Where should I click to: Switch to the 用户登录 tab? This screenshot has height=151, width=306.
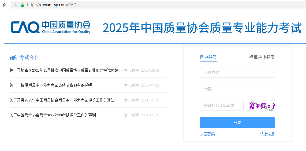(x=208, y=58)
